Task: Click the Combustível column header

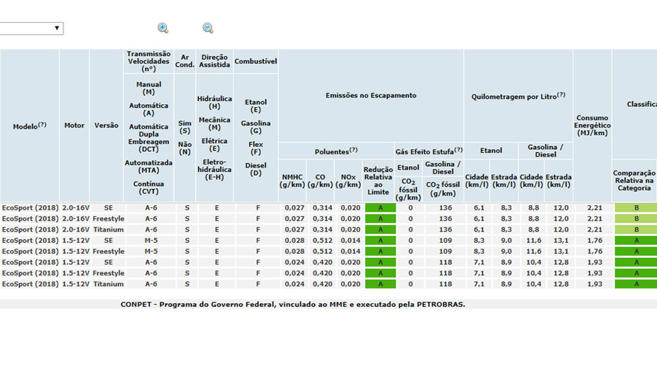Action: pos(256,61)
